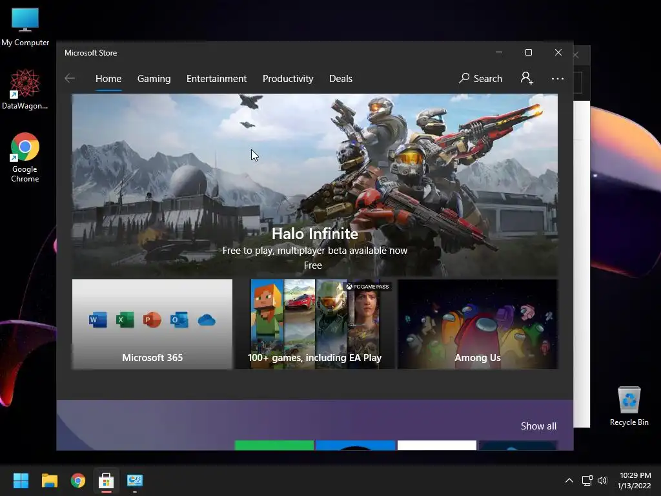Open the 100+ games EA Play tile
The height and width of the screenshot is (496, 661).
click(315, 324)
